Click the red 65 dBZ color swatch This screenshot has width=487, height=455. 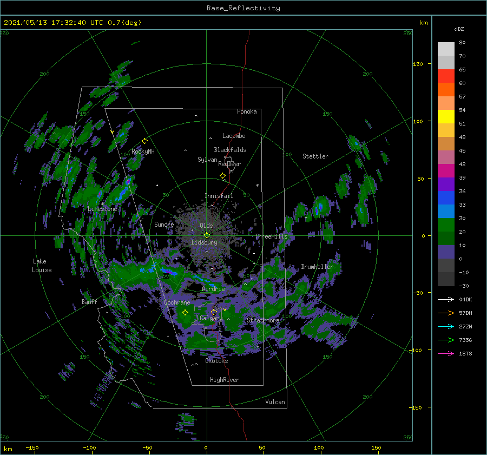pos(446,76)
